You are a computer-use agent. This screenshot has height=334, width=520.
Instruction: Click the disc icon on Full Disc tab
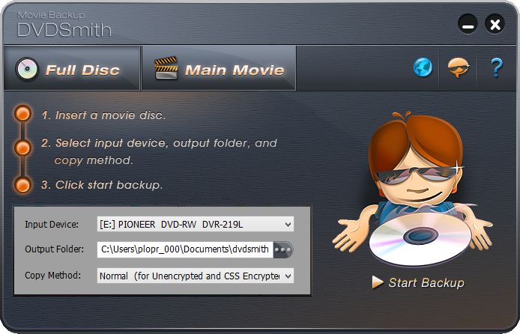[27, 69]
